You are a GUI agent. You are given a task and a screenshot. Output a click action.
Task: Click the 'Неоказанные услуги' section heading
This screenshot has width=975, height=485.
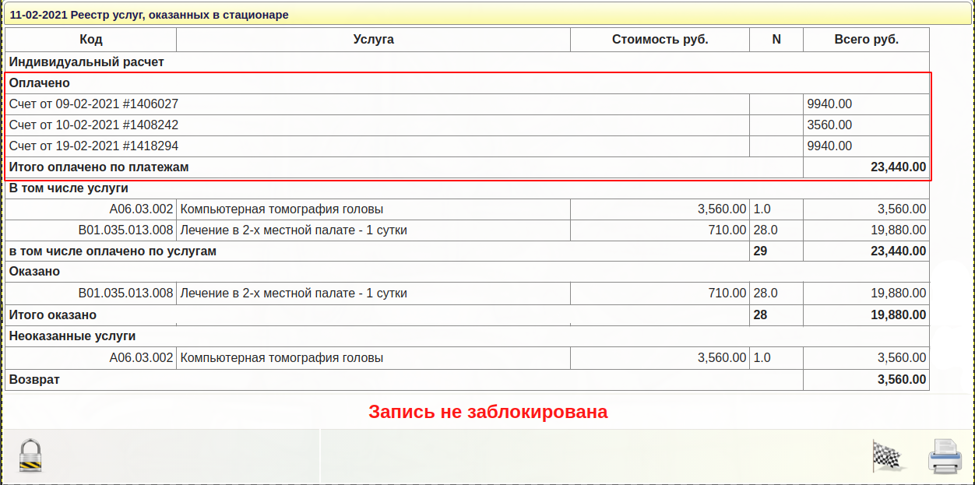pyautogui.click(x=72, y=336)
